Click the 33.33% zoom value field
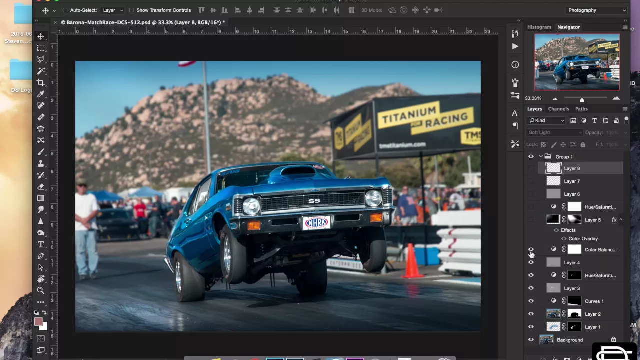640x360 pixels. point(533,98)
